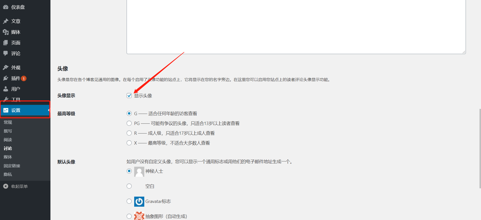Click the Comments speech bubble icon

[6, 53]
